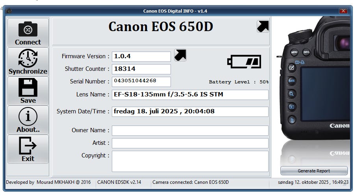
Task: Close the Canon EOS Digital INFO window
Action: (343, 11)
